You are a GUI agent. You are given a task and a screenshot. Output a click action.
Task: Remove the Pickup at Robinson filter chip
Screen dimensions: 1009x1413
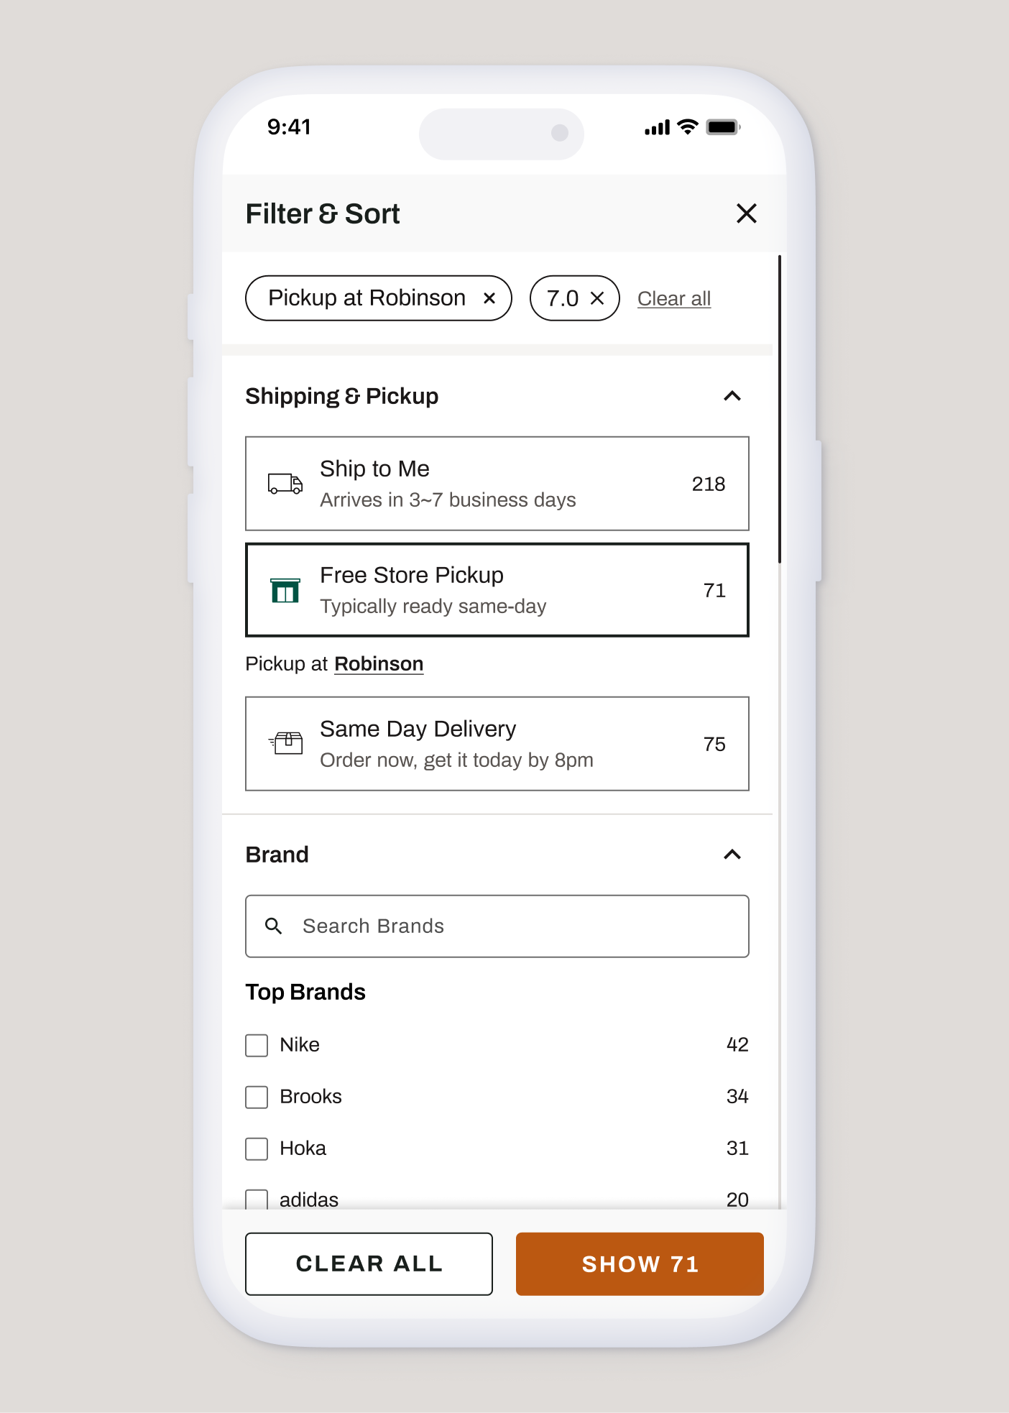pyautogui.click(x=489, y=298)
